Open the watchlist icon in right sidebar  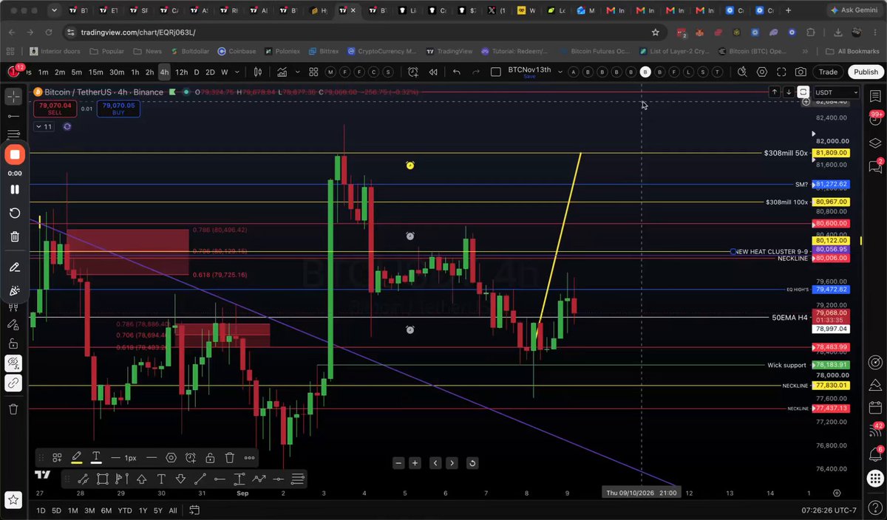pyautogui.click(x=875, y=96)
